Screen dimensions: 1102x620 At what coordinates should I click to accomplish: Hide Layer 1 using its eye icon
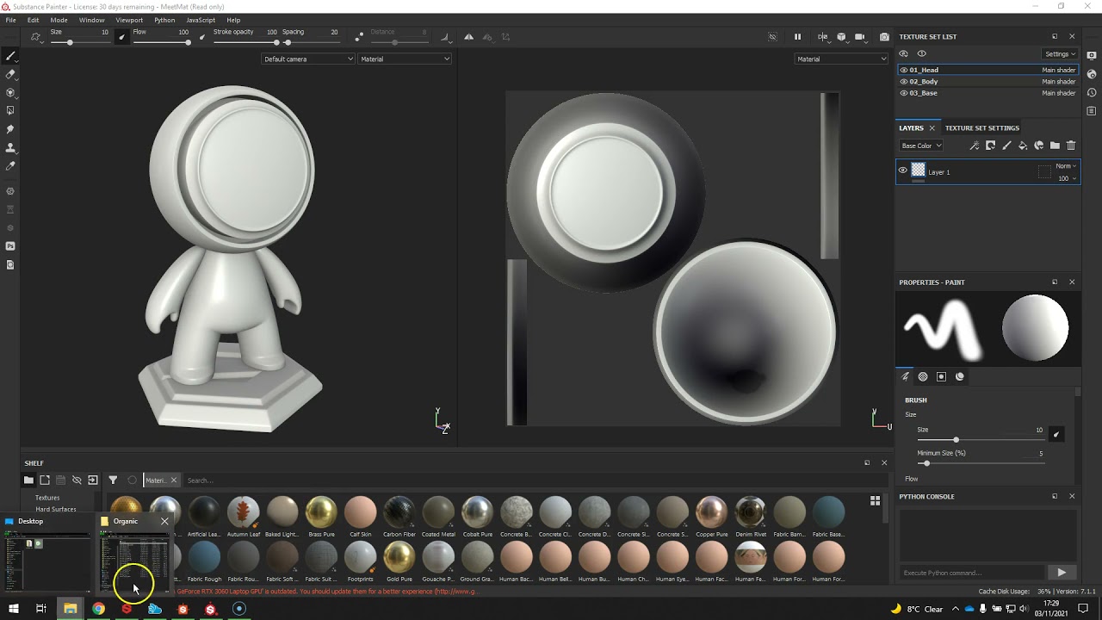[903, 170]
